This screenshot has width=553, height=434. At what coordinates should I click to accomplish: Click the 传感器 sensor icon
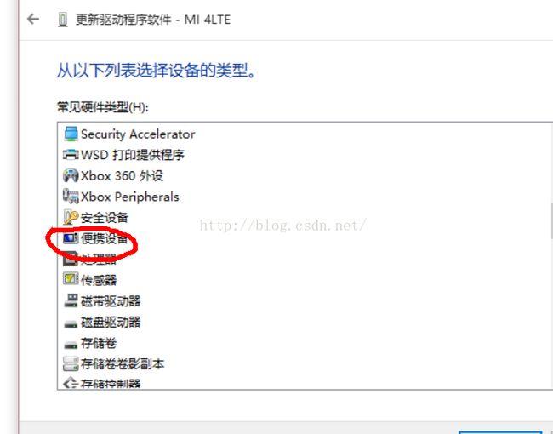pos(71,279)
